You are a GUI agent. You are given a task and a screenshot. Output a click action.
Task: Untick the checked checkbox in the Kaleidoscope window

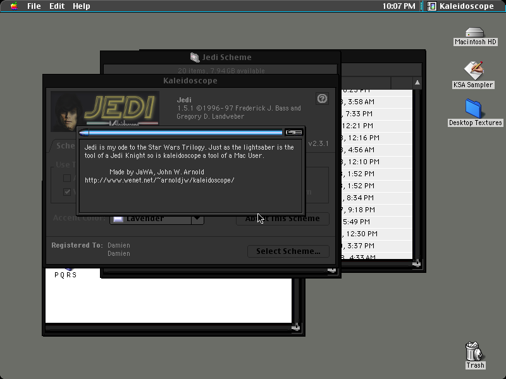click(x=67, y=192)
